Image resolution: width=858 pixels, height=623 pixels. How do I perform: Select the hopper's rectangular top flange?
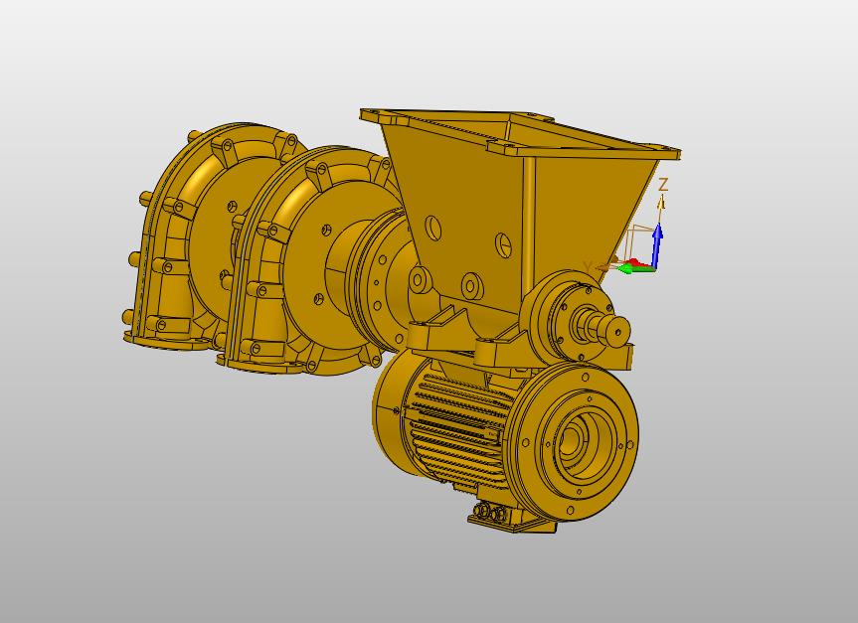(520, 133)
